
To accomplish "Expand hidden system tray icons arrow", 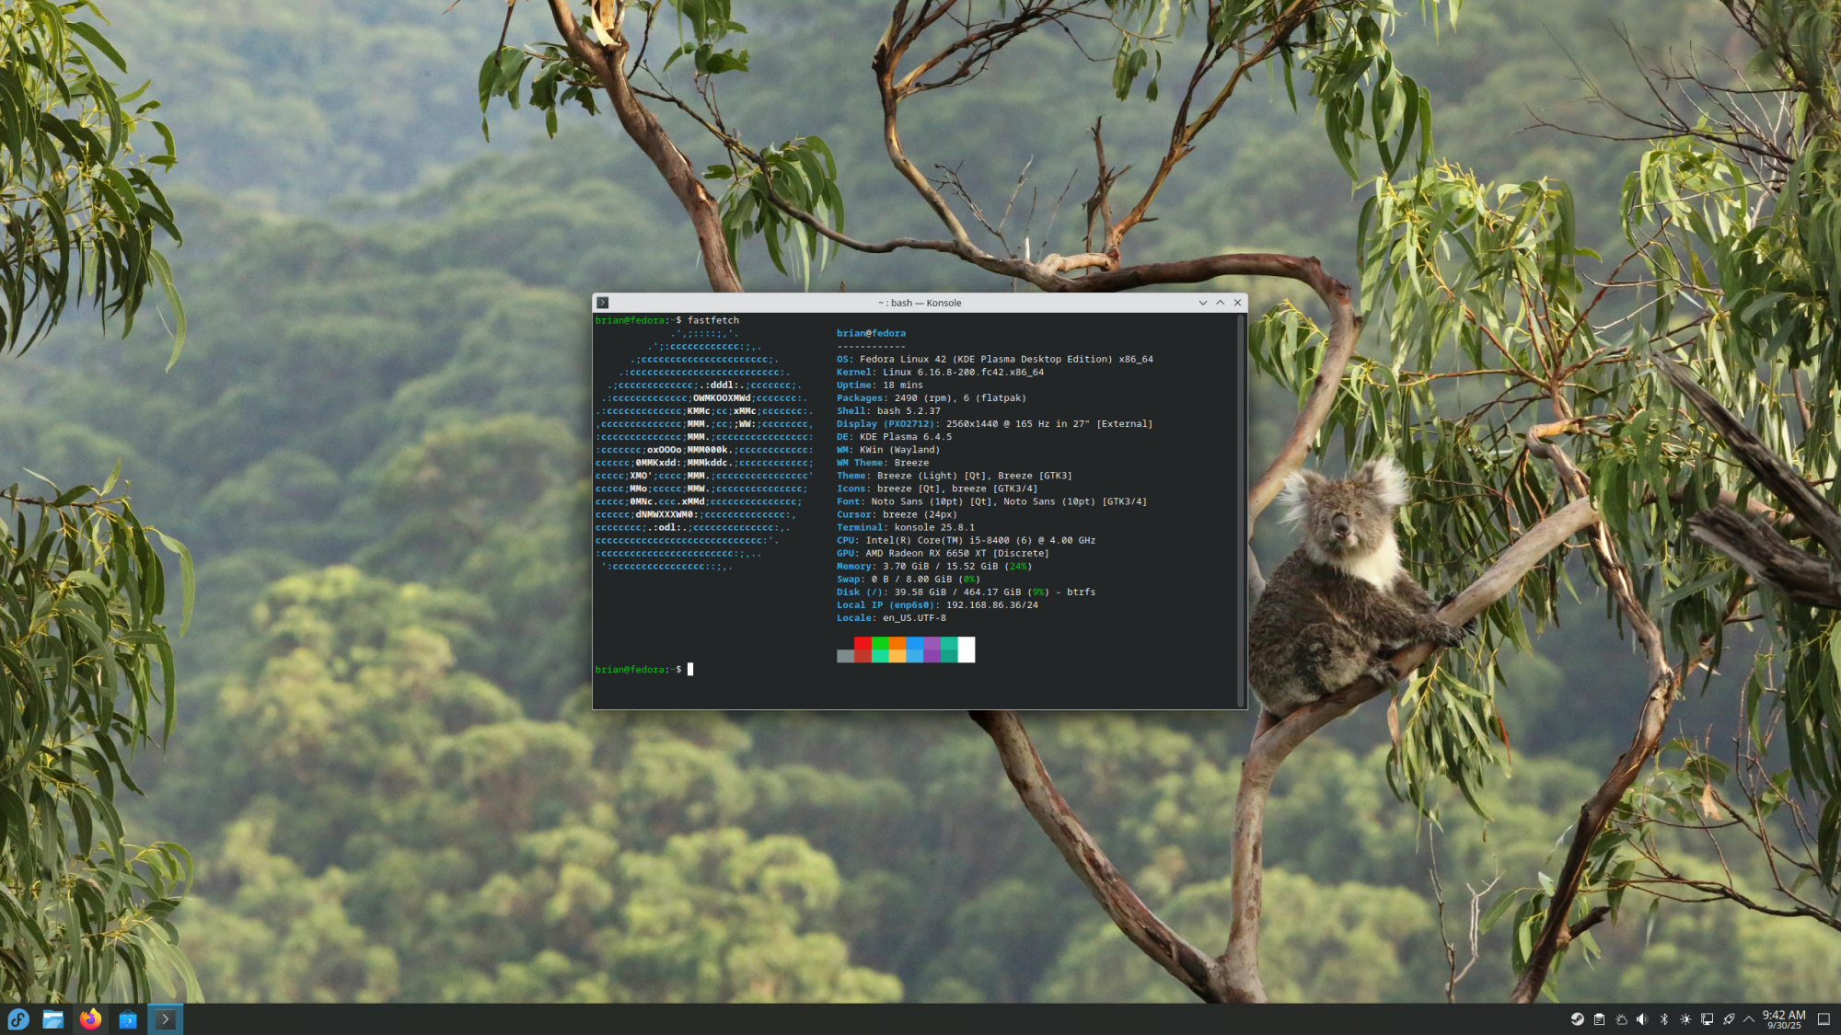I will tap(1749, 1019).
